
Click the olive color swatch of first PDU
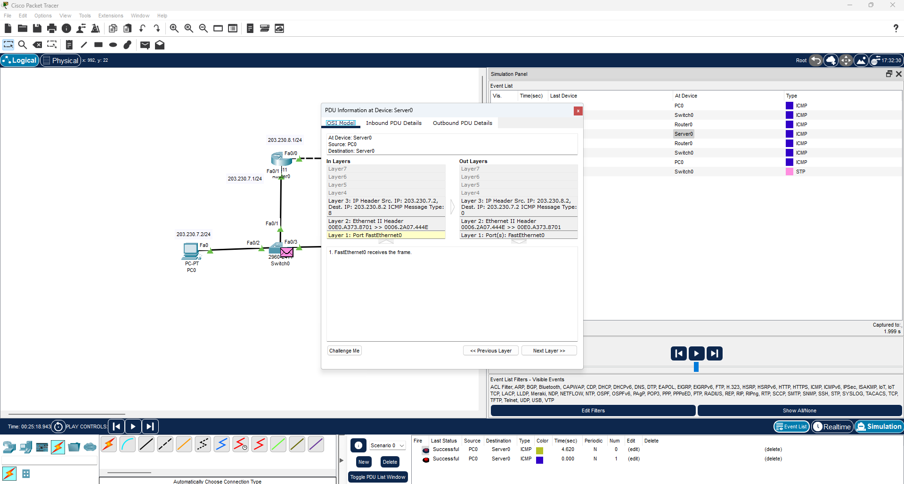[540, 451]
